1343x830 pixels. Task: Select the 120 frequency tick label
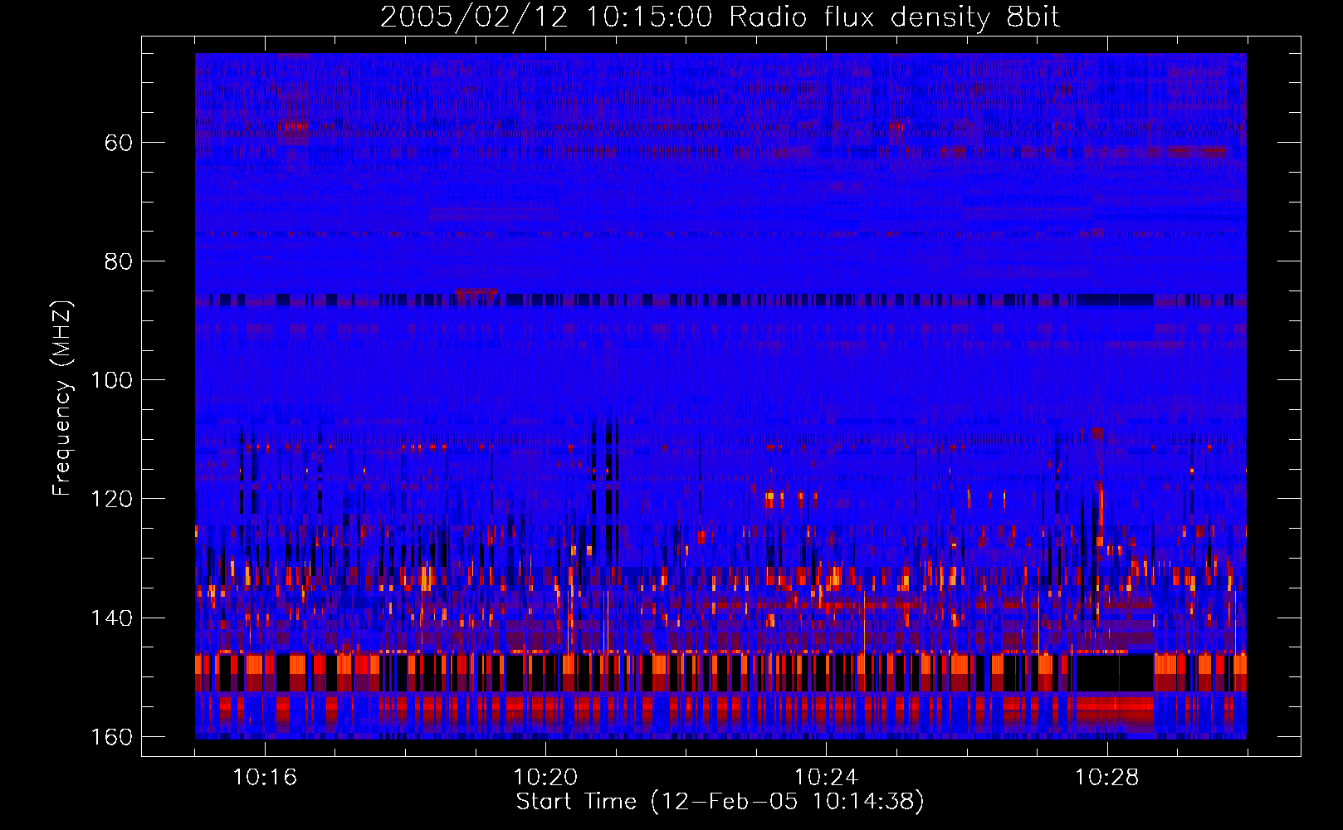point(111,499)
